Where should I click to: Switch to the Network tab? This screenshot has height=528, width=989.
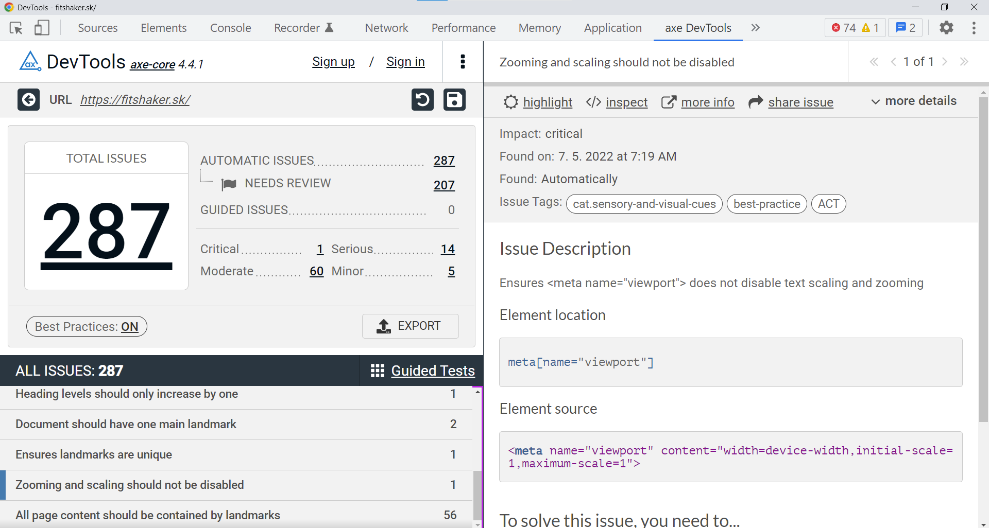pyautogui.click(x=386, y=28)
